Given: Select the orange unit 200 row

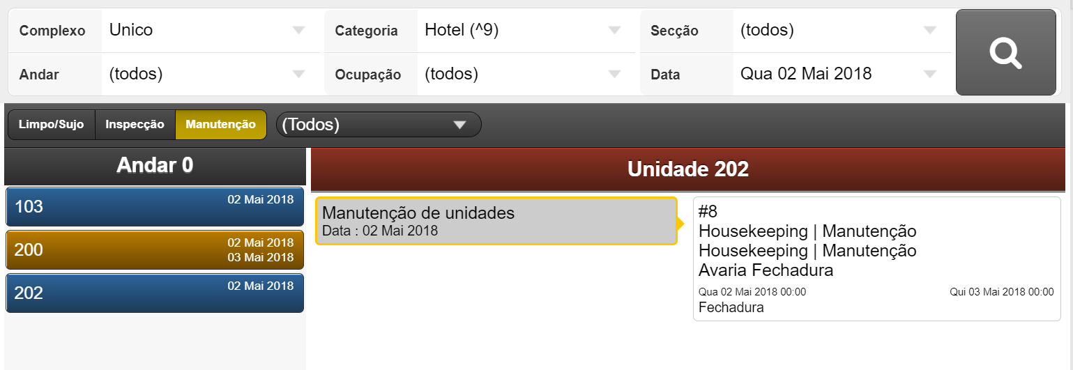Looking at the screenshot, I should (x=155, y=249).
